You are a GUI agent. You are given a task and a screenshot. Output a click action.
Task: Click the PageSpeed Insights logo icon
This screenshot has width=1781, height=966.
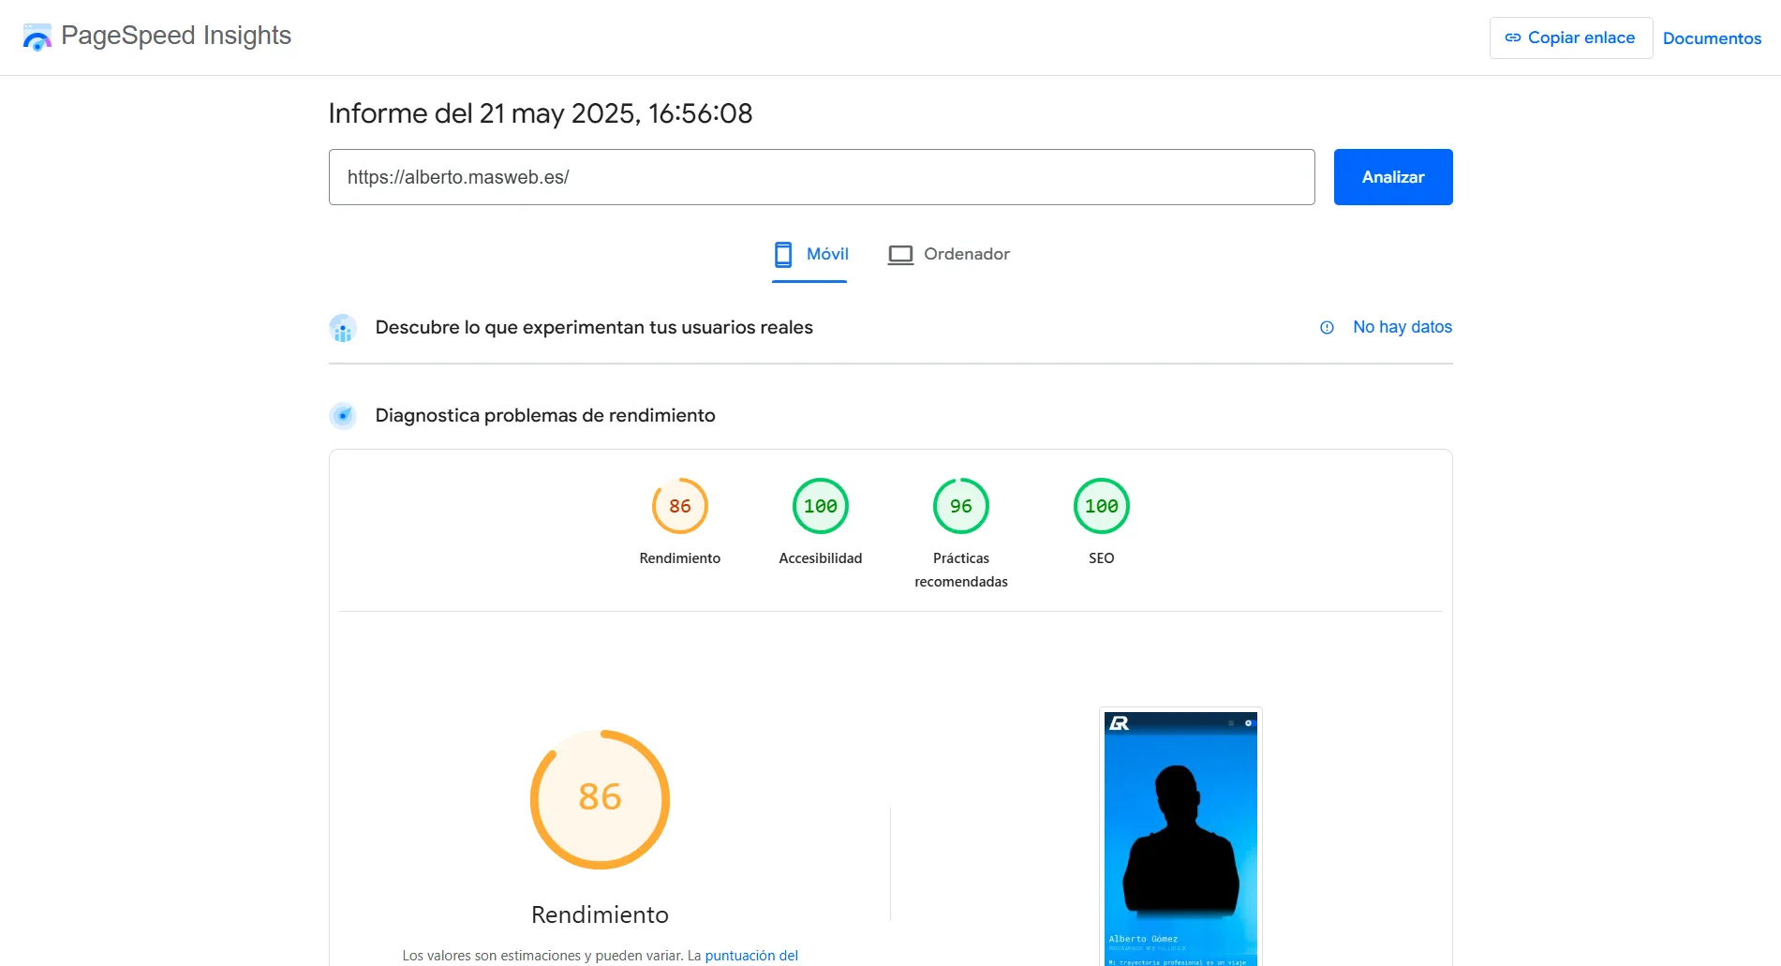point(37,37)
